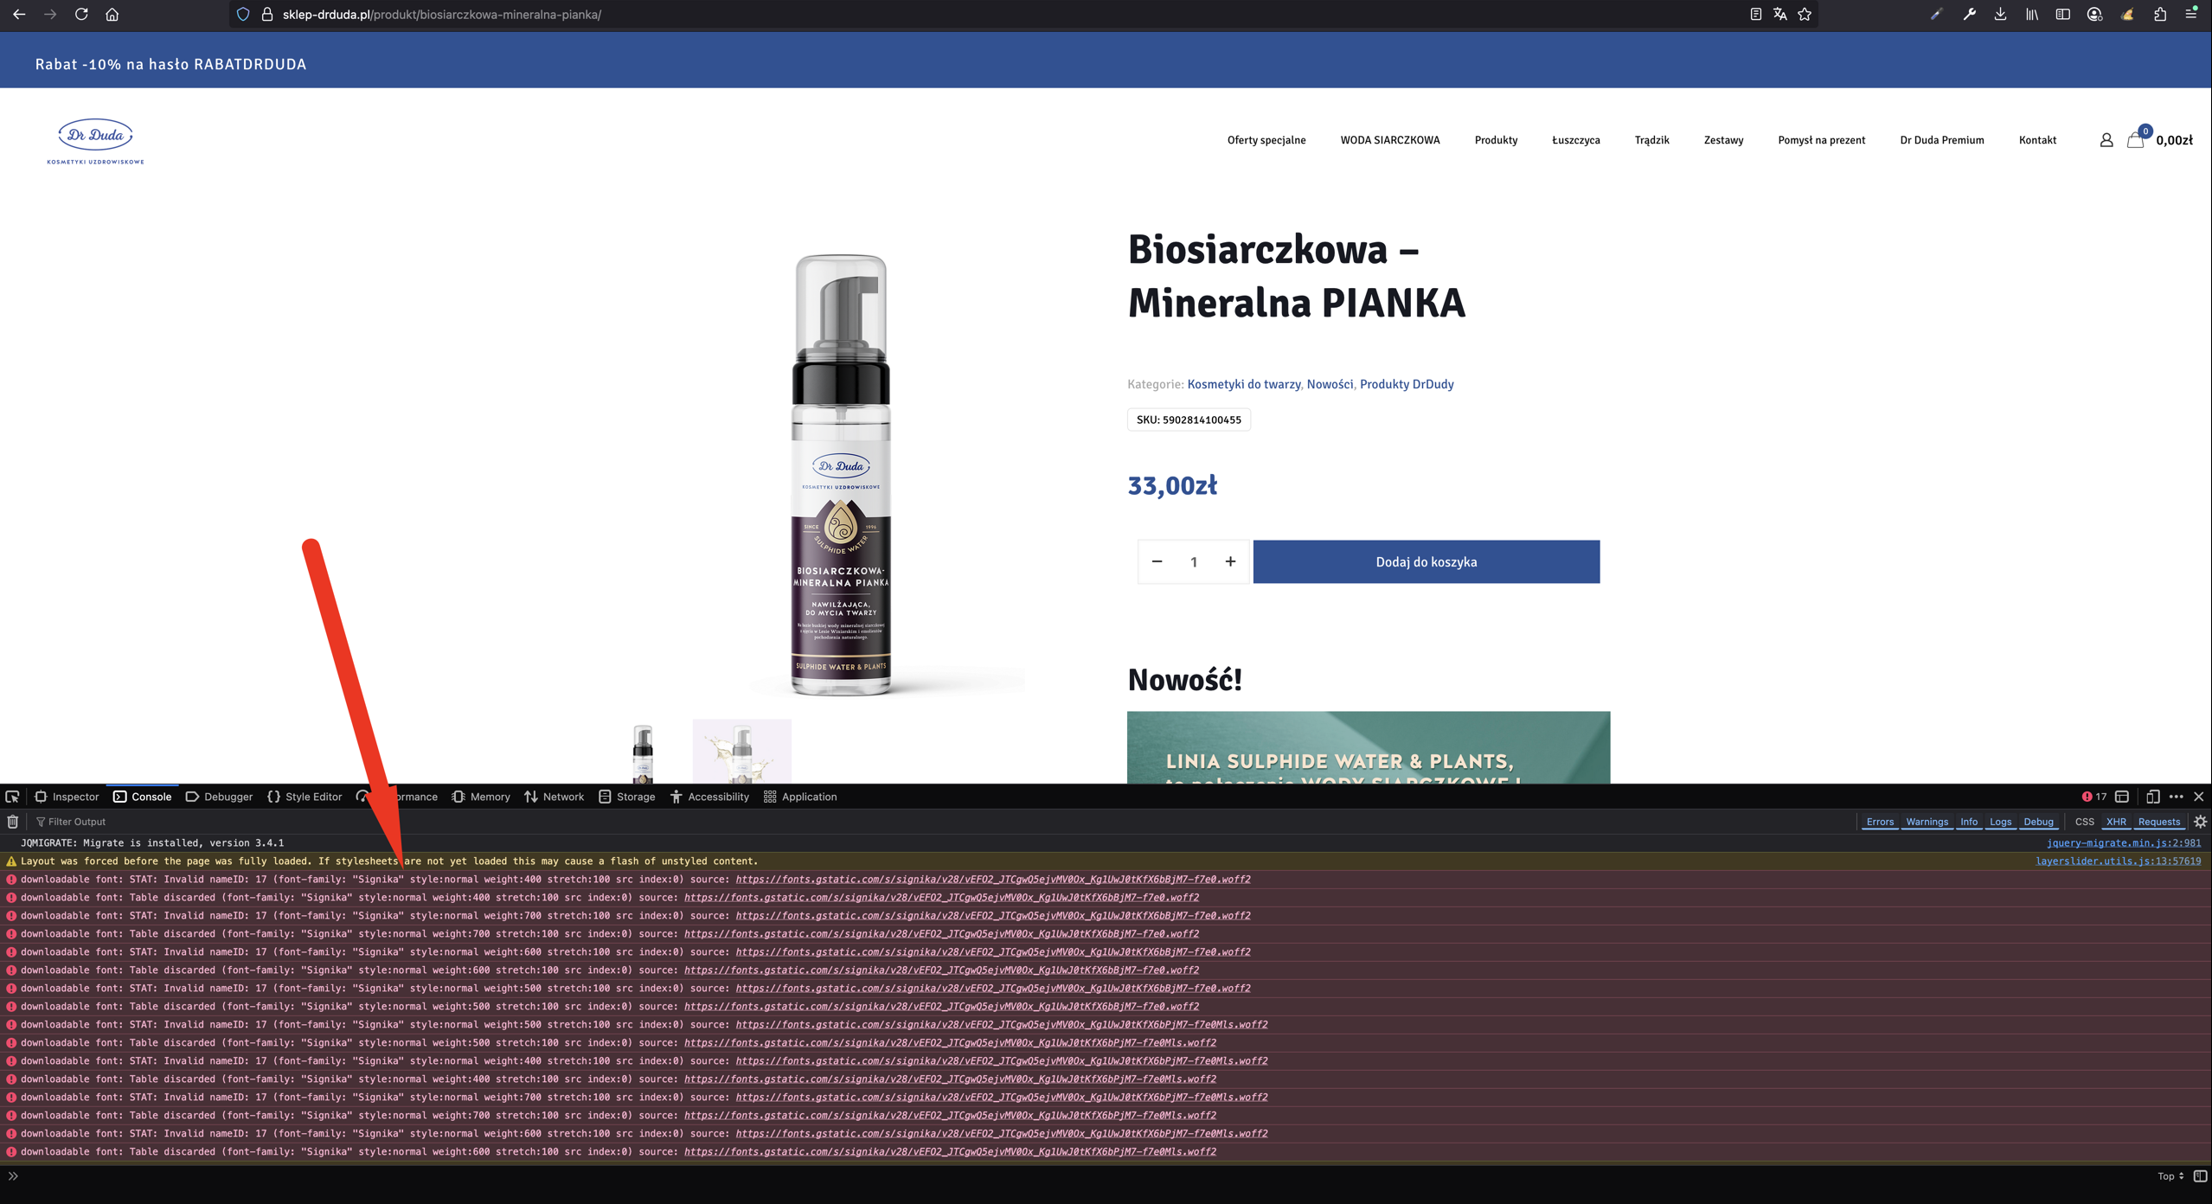Open the Nowości category link
This screenshot has width=2212, height=1204.
[1330, 384]
